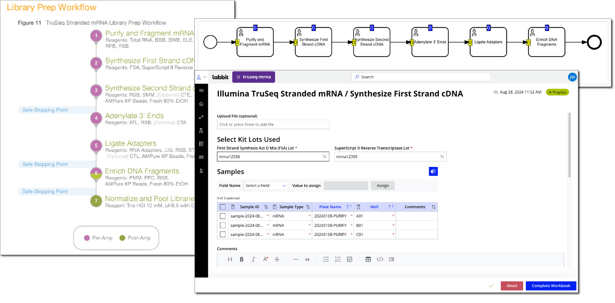615x303 pixels.
Task: Select Purify and Fragment mRNA diagram node
Action: coord(255,42)
